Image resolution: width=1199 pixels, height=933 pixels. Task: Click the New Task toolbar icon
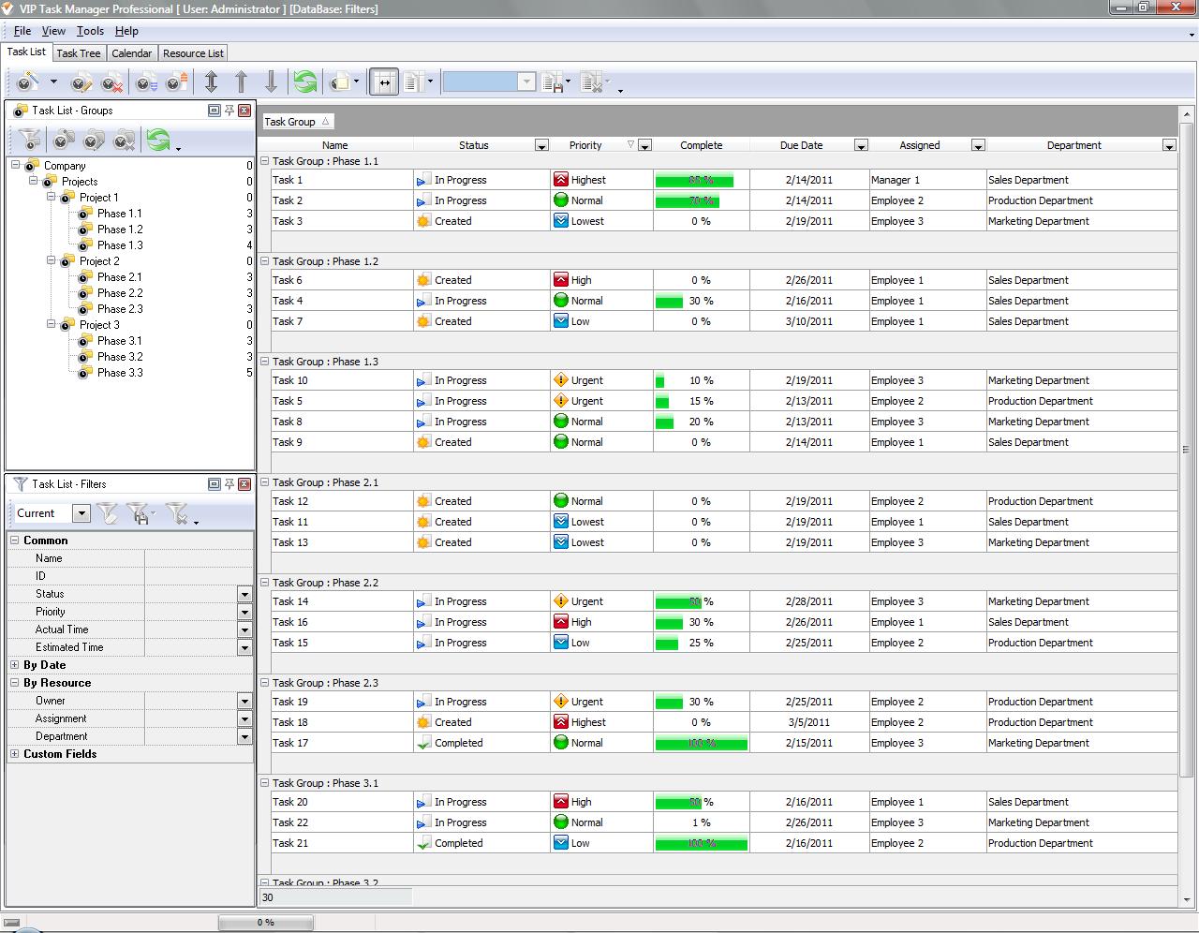coord(27,82)
